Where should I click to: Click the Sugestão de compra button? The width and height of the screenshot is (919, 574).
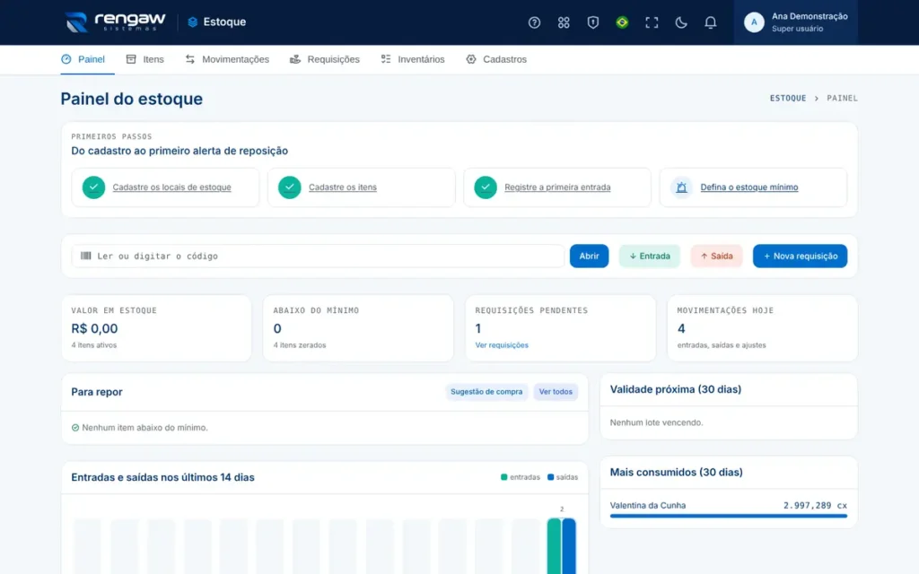coord(486,392)
